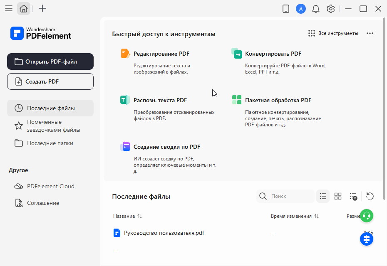The image size is (387, 266).
Task: Open Редактирование PDF tool
Action: (161, 54)
